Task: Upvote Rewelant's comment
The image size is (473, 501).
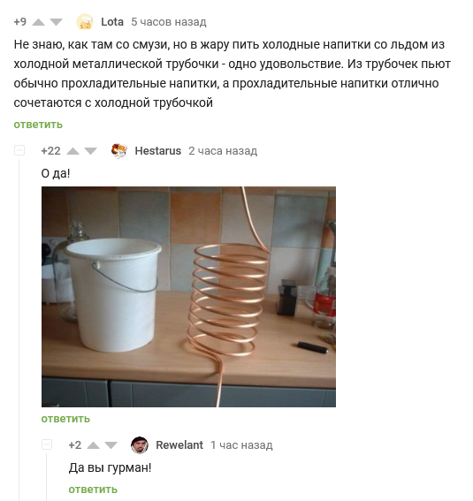Action: point(94,445)
